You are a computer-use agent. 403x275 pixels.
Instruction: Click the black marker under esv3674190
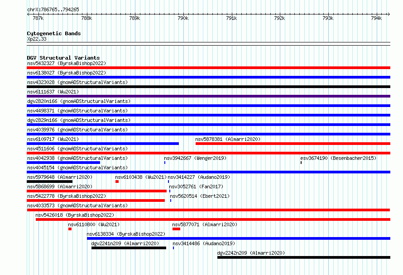point(301,163)
